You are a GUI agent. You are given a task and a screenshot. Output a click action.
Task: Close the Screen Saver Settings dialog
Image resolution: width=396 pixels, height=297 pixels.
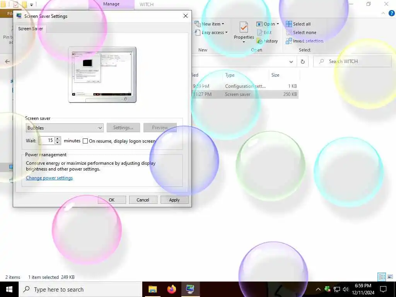click(186, 16)
